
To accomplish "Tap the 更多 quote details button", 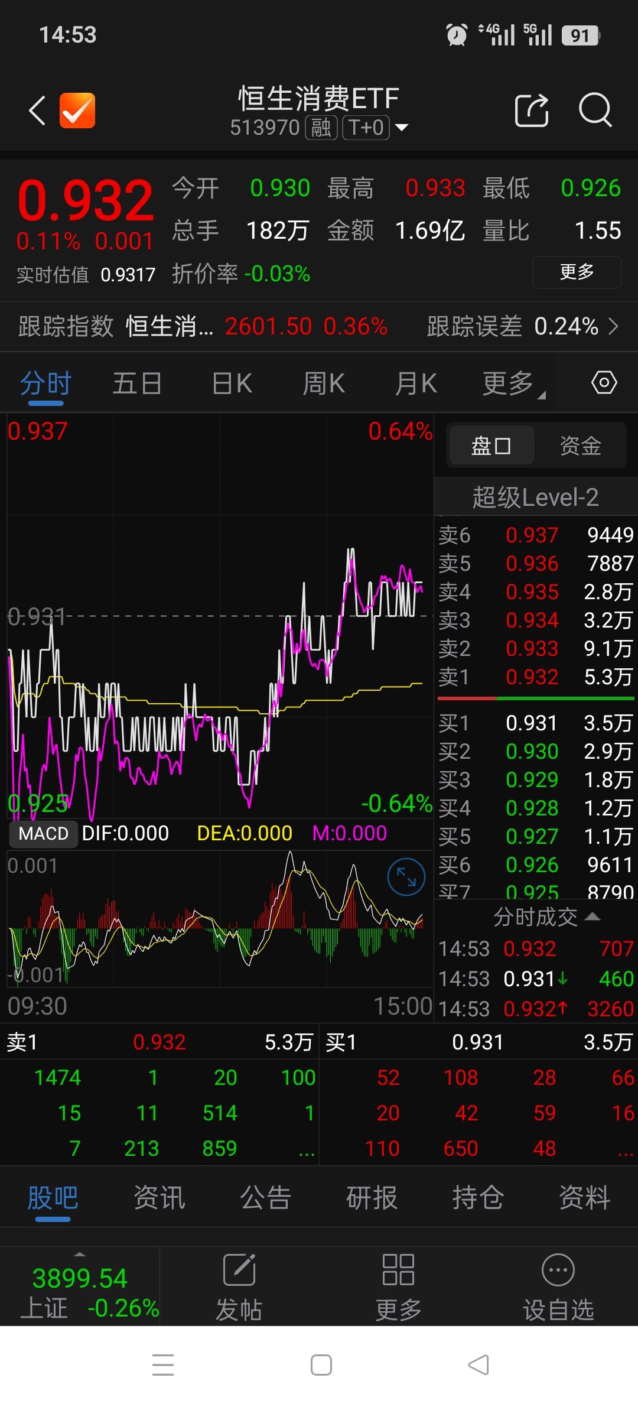I will [x=577, y=272].
